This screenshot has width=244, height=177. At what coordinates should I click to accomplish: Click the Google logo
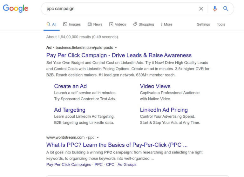pyautogui.click(x=15, y=9)
